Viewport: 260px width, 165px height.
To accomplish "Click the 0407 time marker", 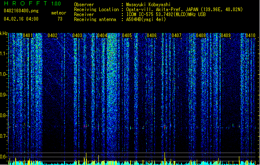I will (177, 35).
